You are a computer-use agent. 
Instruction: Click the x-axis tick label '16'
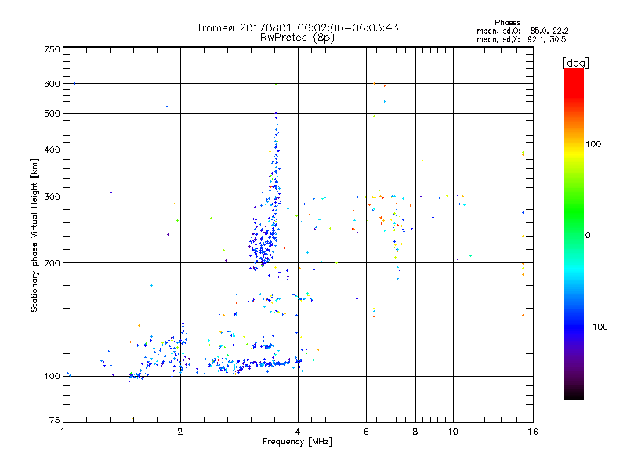533,432
